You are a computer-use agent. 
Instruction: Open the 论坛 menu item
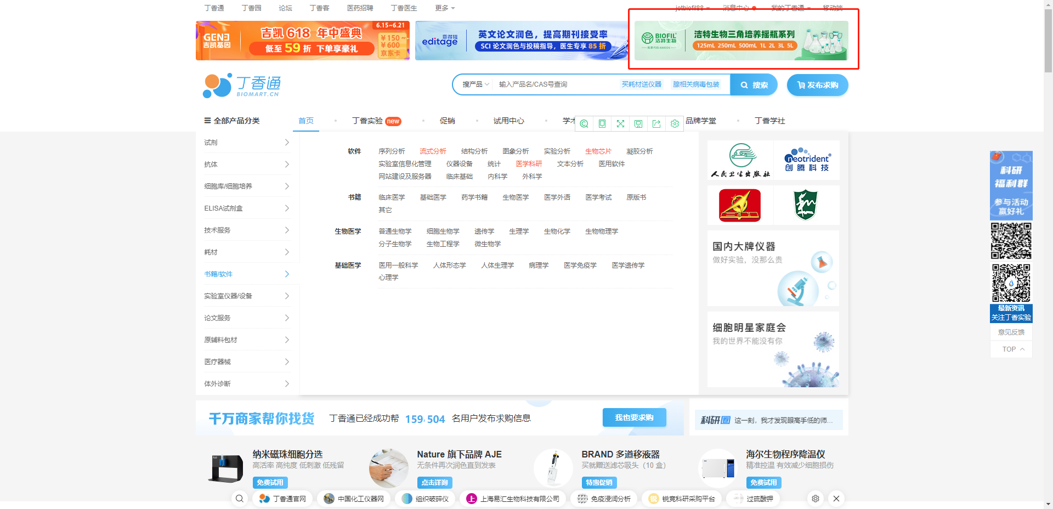point(285,8)
